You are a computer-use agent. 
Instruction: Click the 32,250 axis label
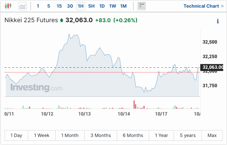click(210, 57)
